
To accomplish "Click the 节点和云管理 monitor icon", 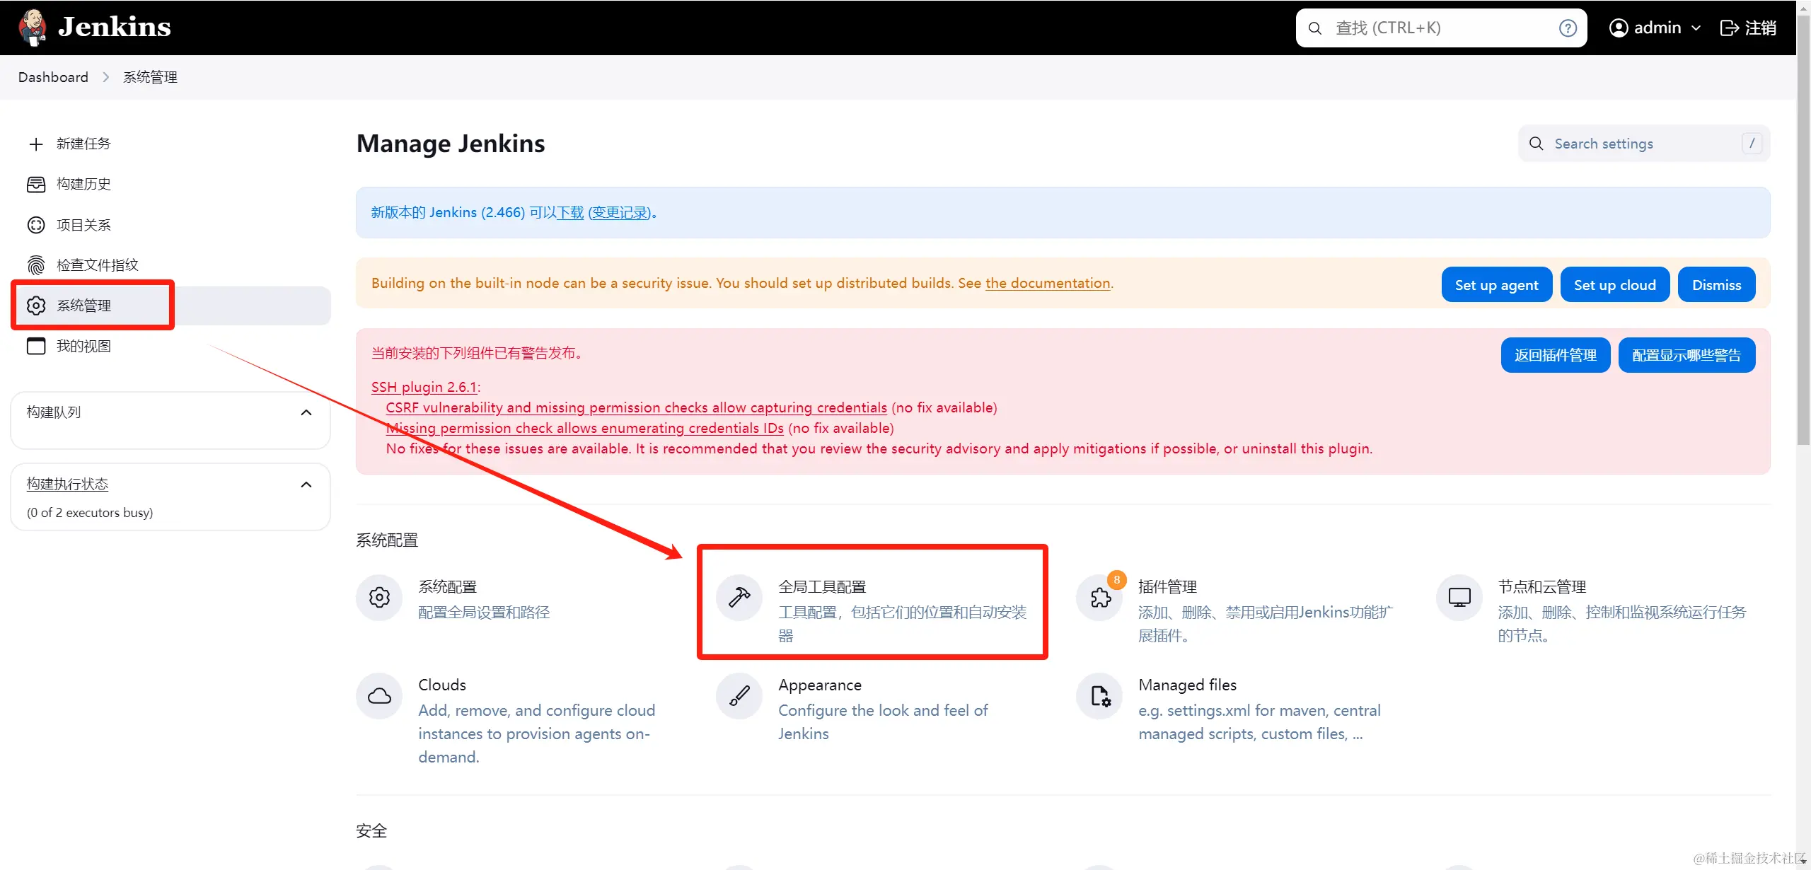I will [1459, 598].
